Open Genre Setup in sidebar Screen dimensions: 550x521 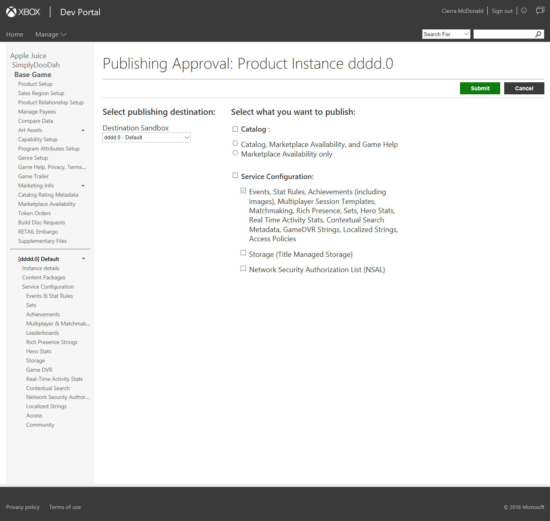pos(33,158)
